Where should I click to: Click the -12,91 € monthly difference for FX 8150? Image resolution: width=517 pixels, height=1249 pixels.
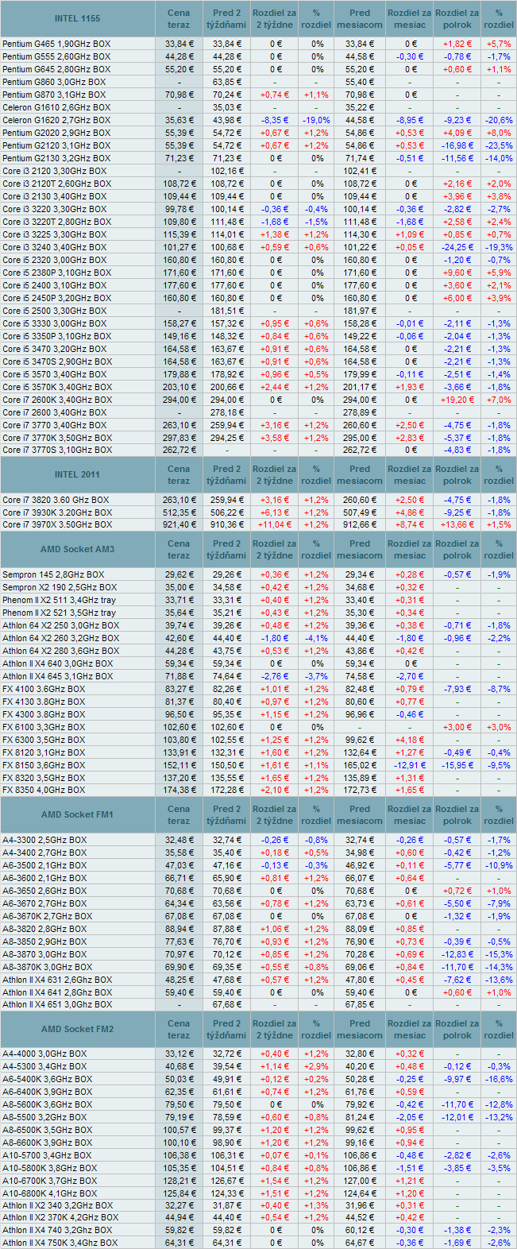(410, 765)
